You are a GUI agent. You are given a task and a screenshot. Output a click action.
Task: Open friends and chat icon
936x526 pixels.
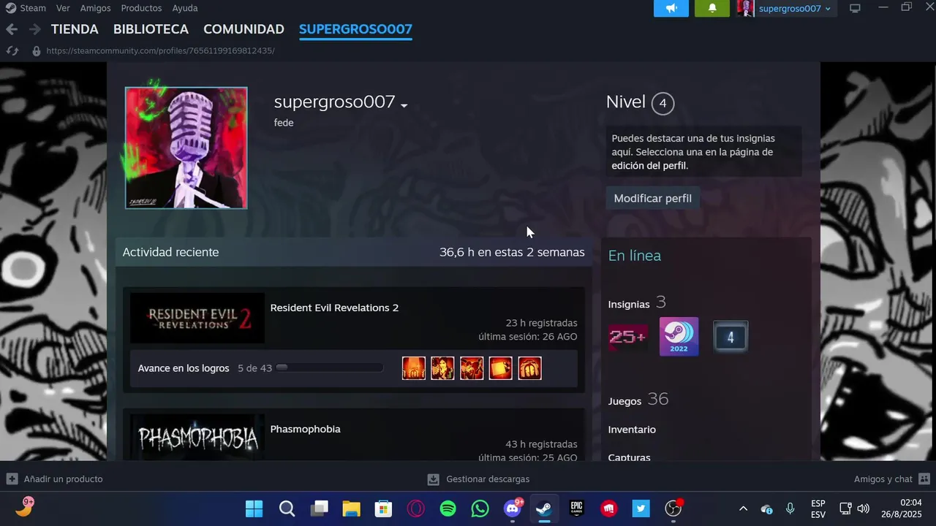924,479
